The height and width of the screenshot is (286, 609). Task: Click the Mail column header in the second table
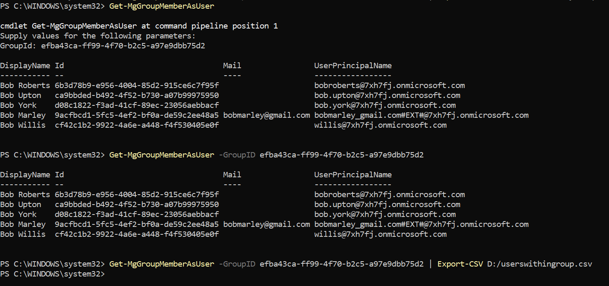tap(232, 175)
